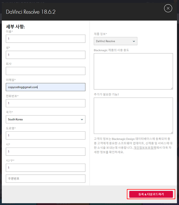Screen dimensions: 179x205
Task: Click the 이름 (first name) field
Action: [x=45, y=39]
